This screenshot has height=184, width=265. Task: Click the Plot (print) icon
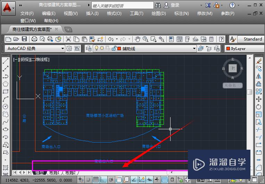point(34,39)
